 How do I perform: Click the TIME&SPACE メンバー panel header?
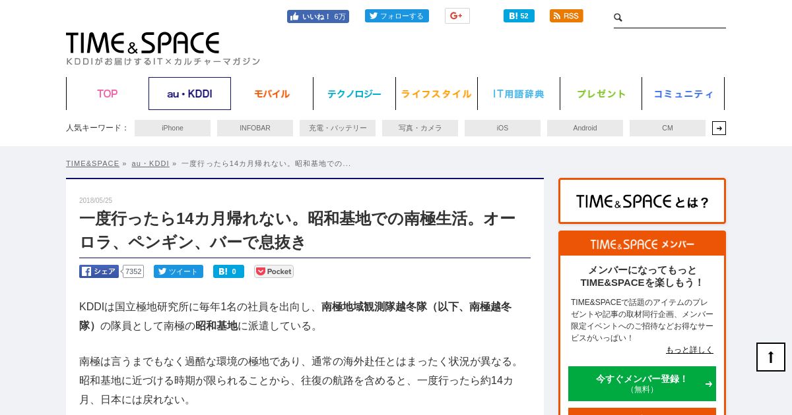[x=642, y=244]
